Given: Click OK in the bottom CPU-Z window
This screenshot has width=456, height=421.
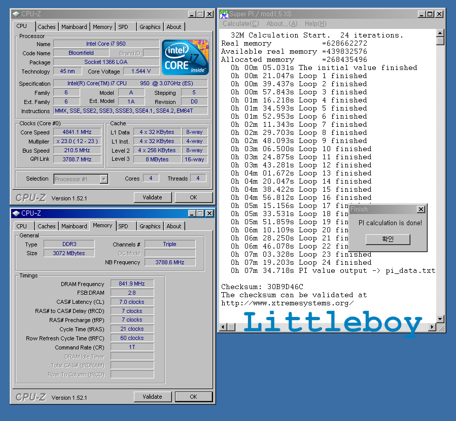Looking at the screenshot, I should 194,397.
